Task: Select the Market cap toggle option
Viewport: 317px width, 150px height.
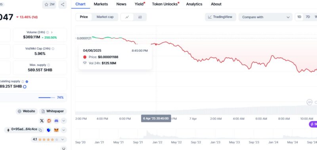Action: point(105,17)
